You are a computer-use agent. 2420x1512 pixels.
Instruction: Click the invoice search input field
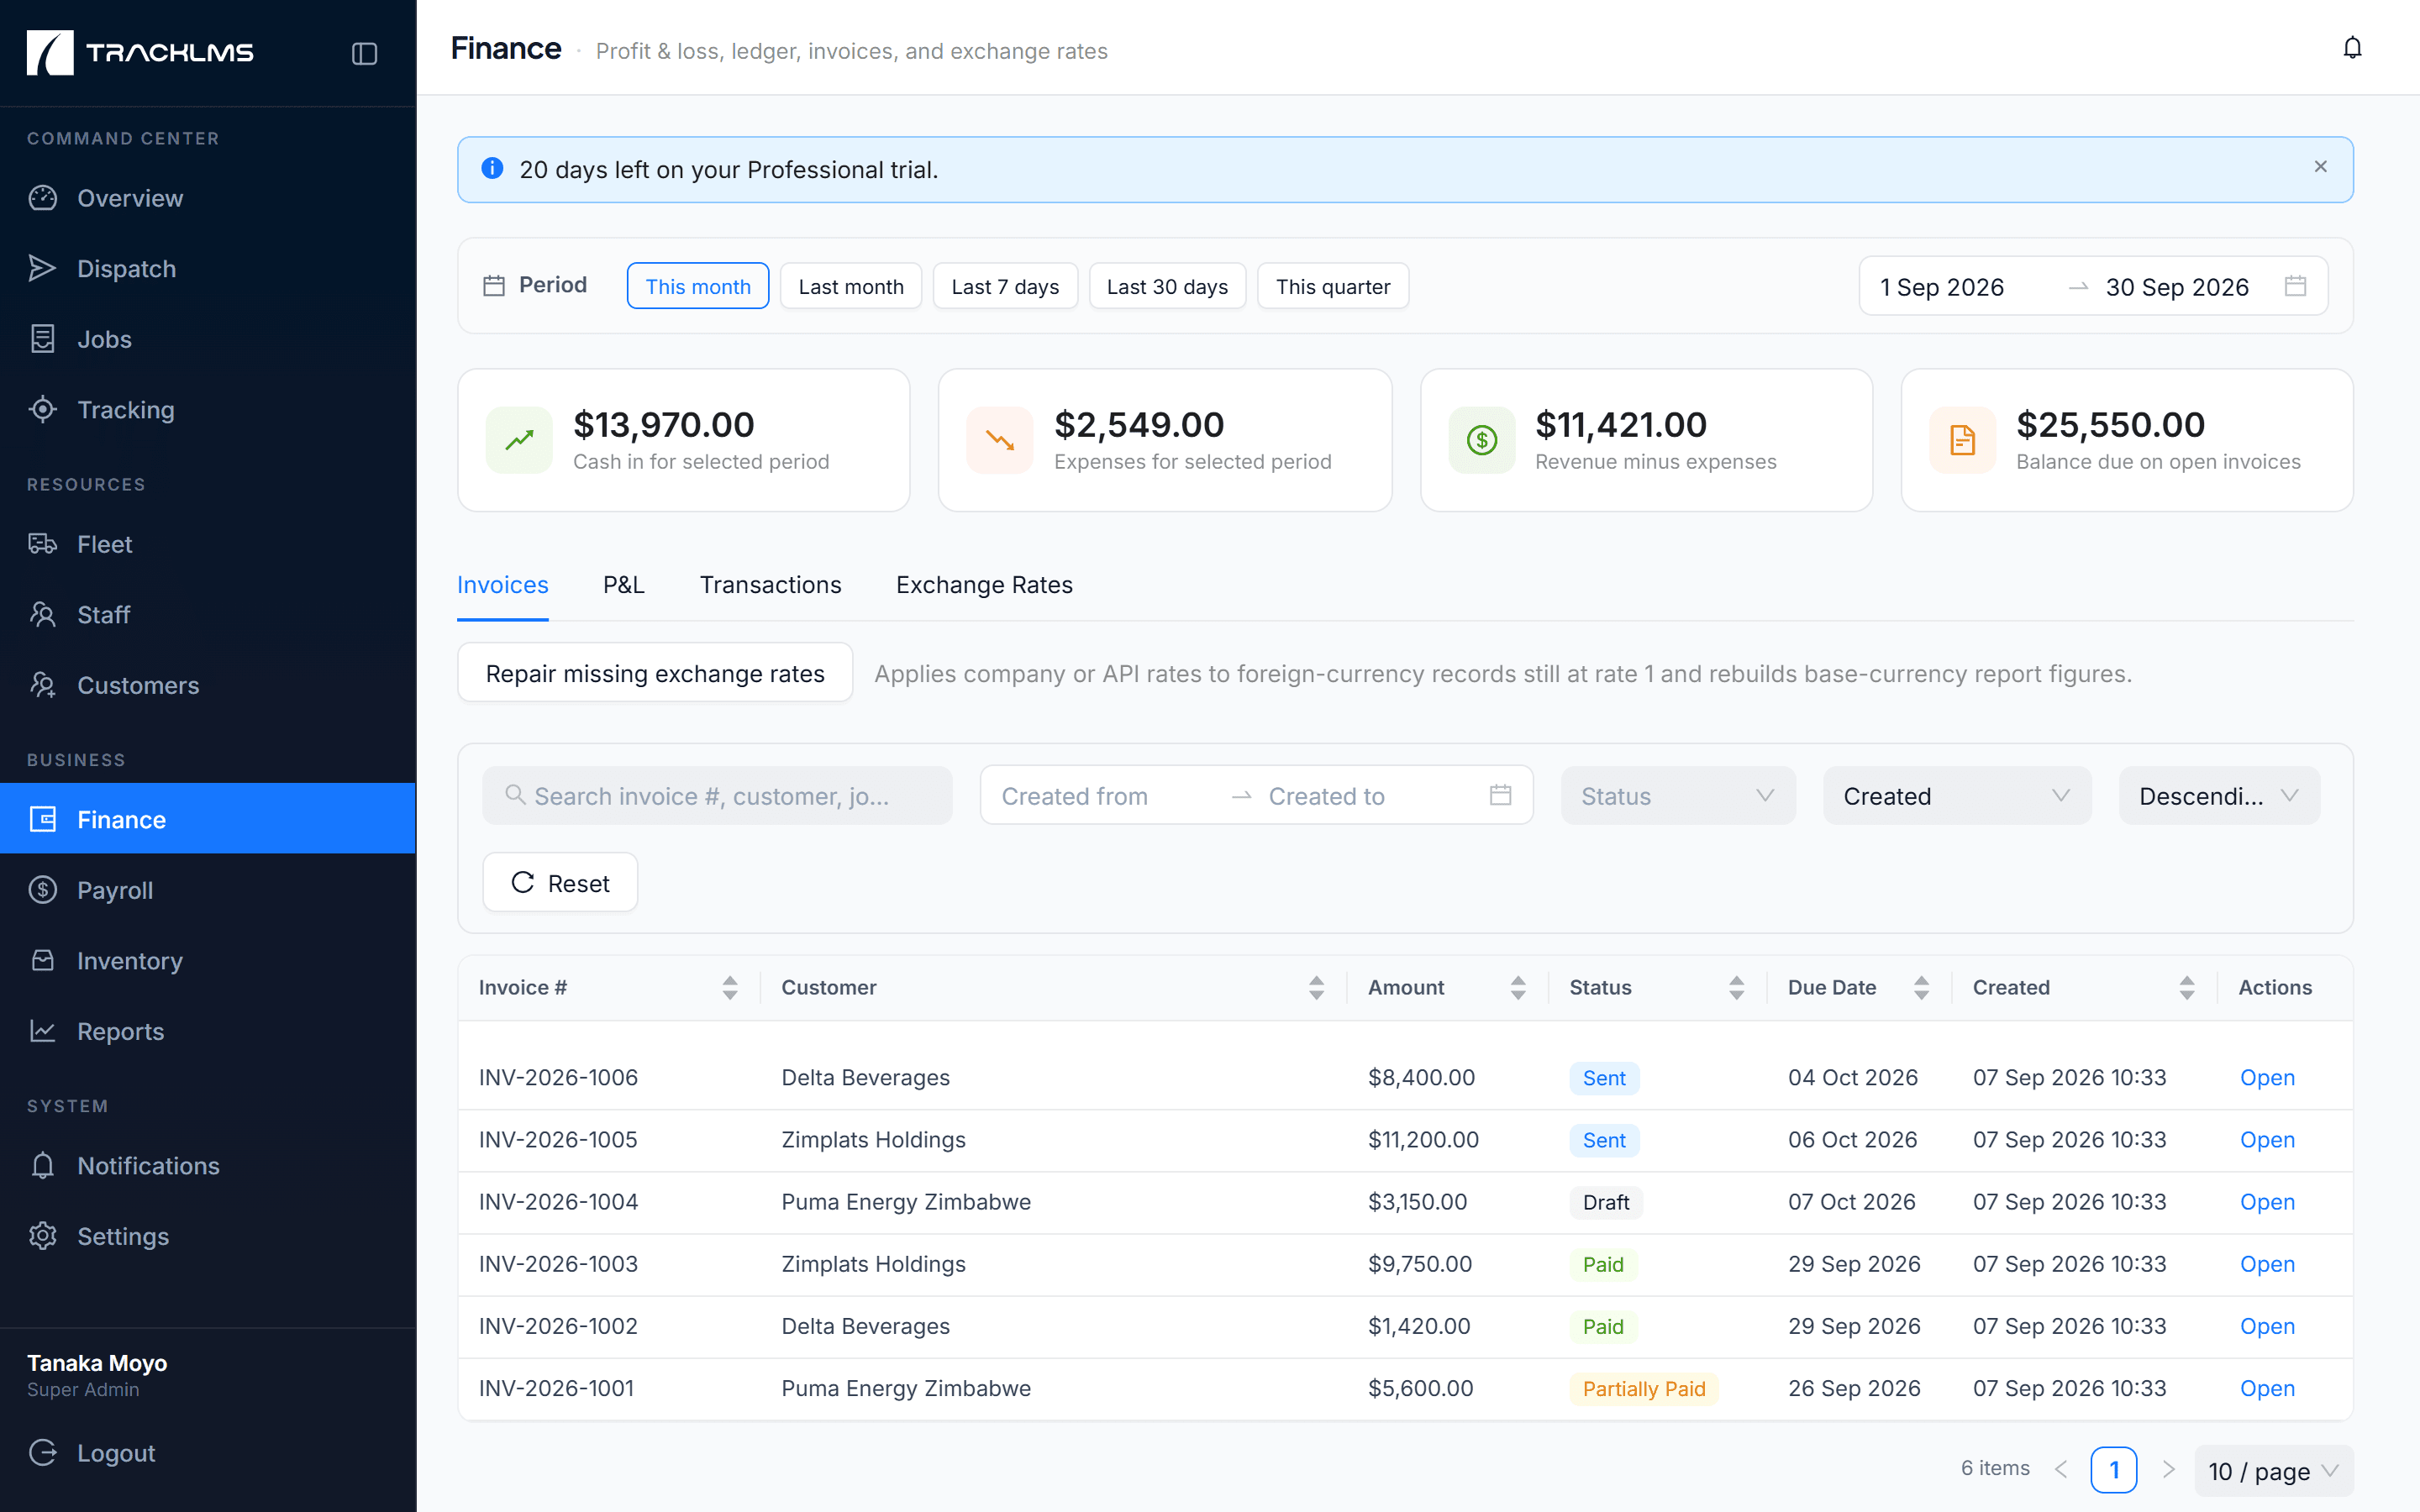(x=717, y=796)
